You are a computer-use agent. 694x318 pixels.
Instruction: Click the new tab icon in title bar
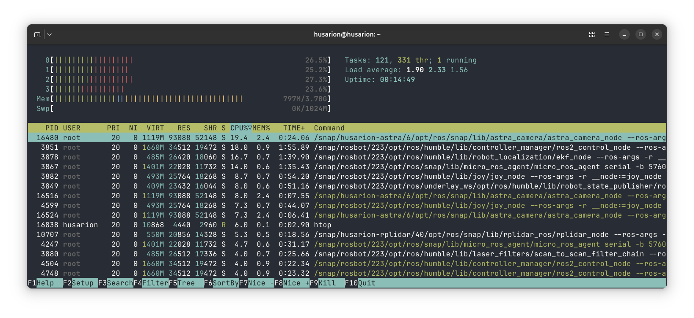pyautogui.click(x=37, y=34)
